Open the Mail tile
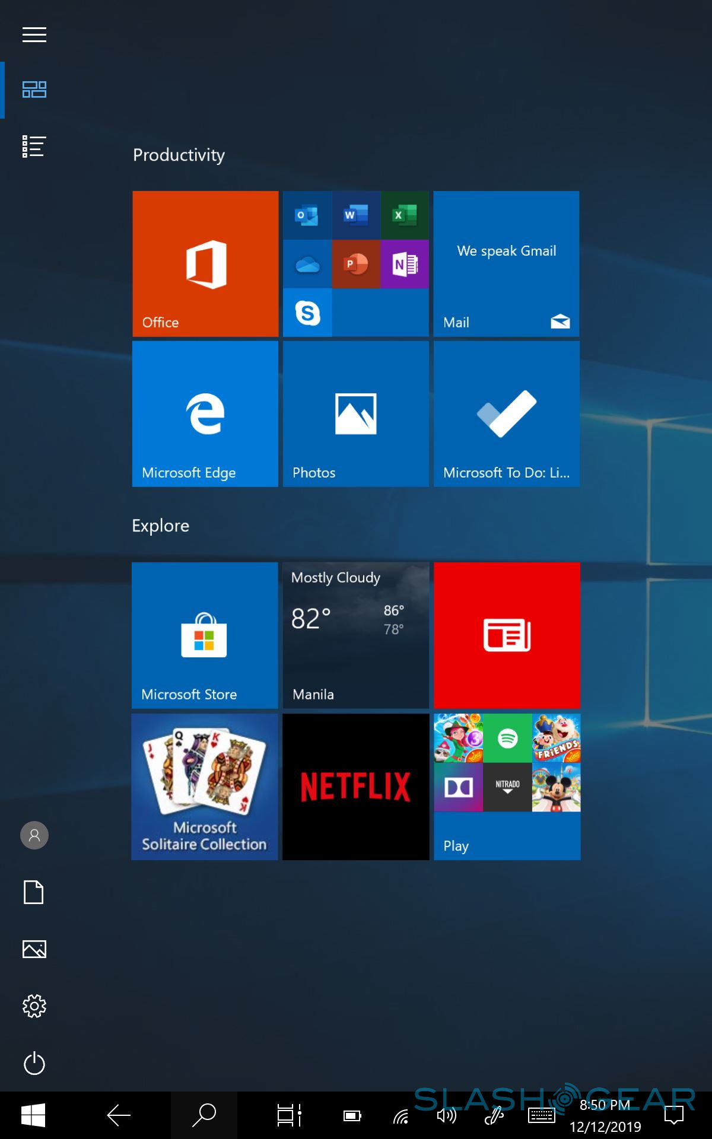The image size is (712, 1139). click(507, 264)
